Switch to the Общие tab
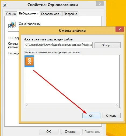Screen dimensions: 126x136 click(11, 14)
